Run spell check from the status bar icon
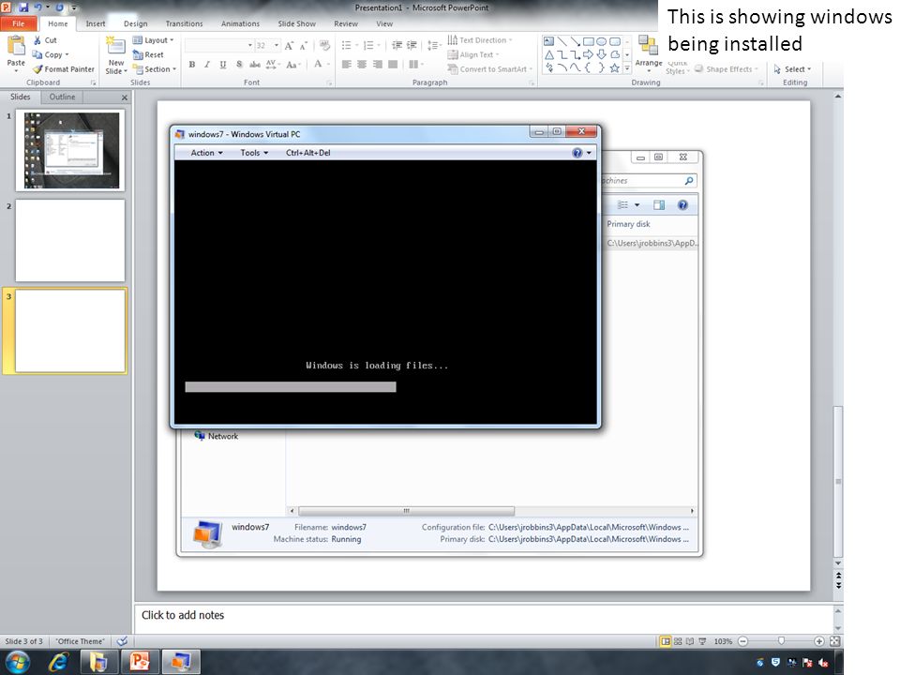This screenshot has width=900, height=675. click(122, 641)
